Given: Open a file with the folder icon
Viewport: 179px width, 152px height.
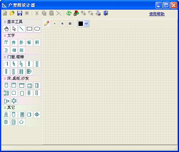Looking at the screenshot, I should (x=12, y=13).
